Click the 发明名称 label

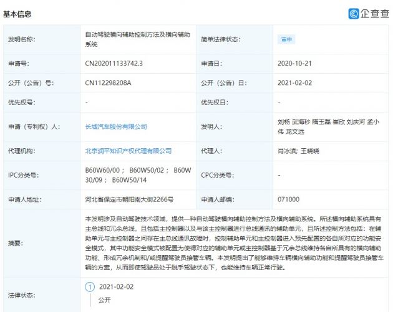(x=22, y=39)
